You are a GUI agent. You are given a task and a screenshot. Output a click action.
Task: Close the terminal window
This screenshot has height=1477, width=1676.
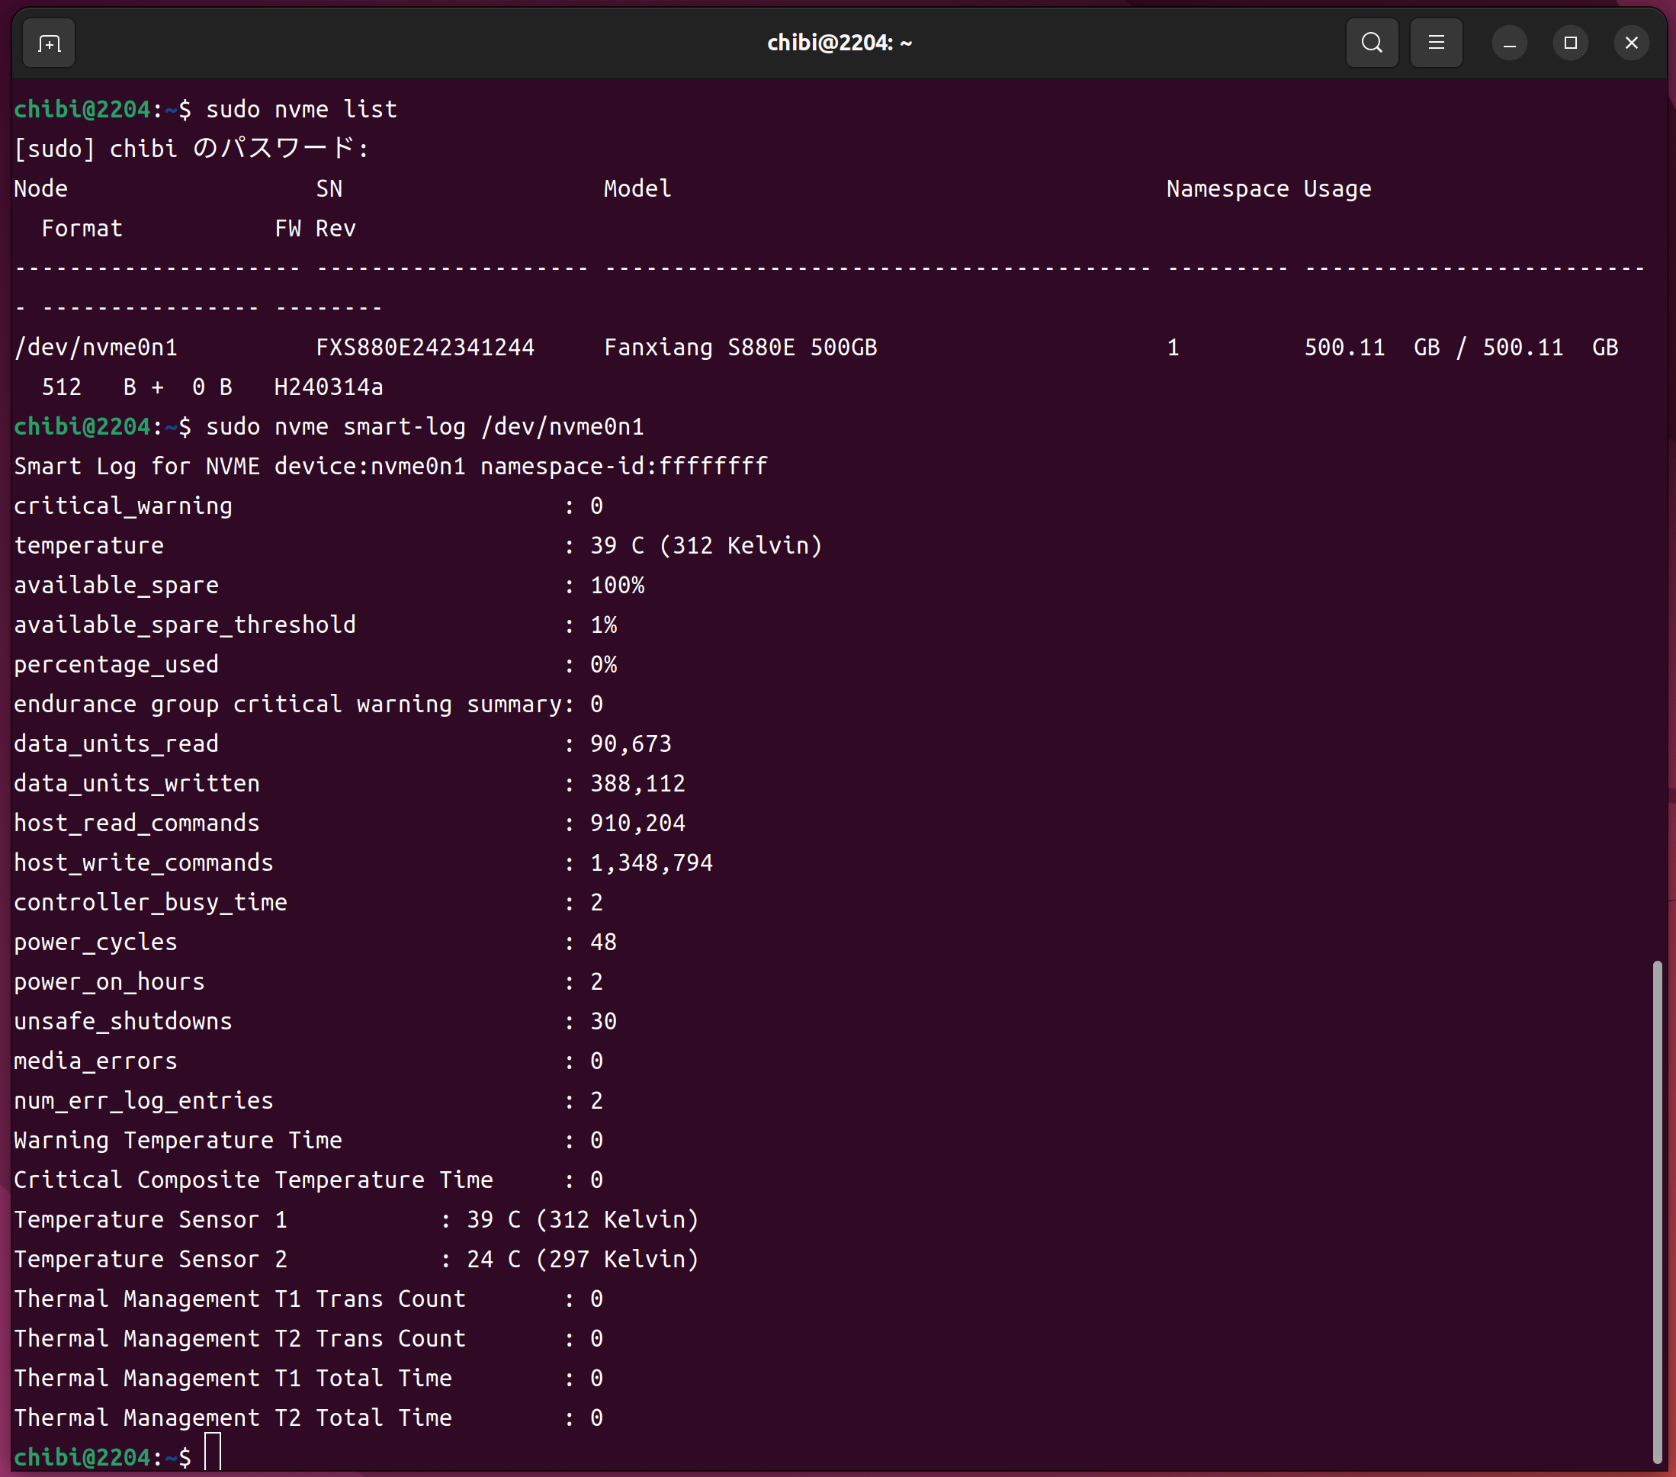coord(1631,43)
